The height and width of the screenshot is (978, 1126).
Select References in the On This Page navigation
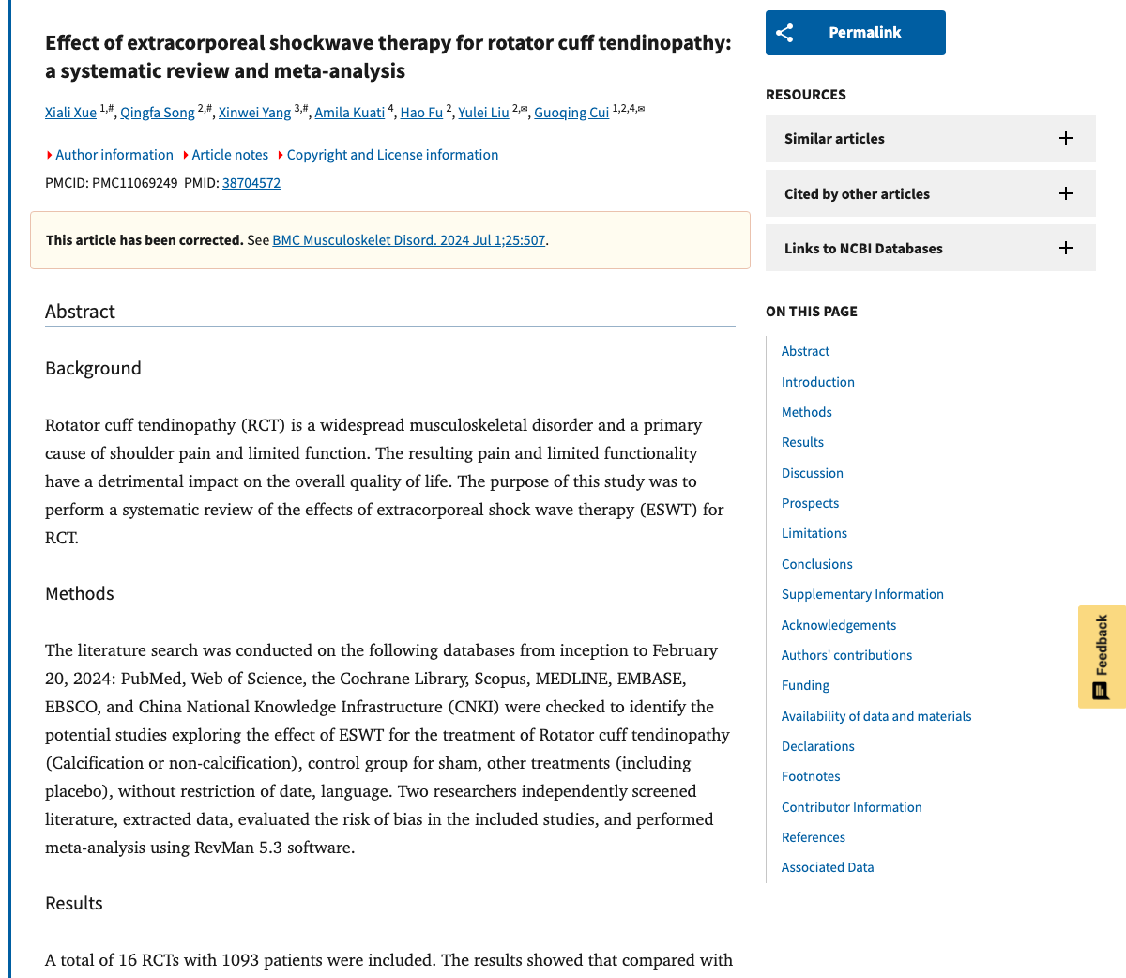tap(813, 837)
